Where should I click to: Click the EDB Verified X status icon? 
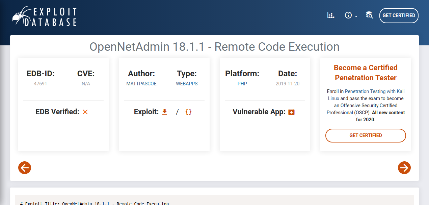[85, 112]
